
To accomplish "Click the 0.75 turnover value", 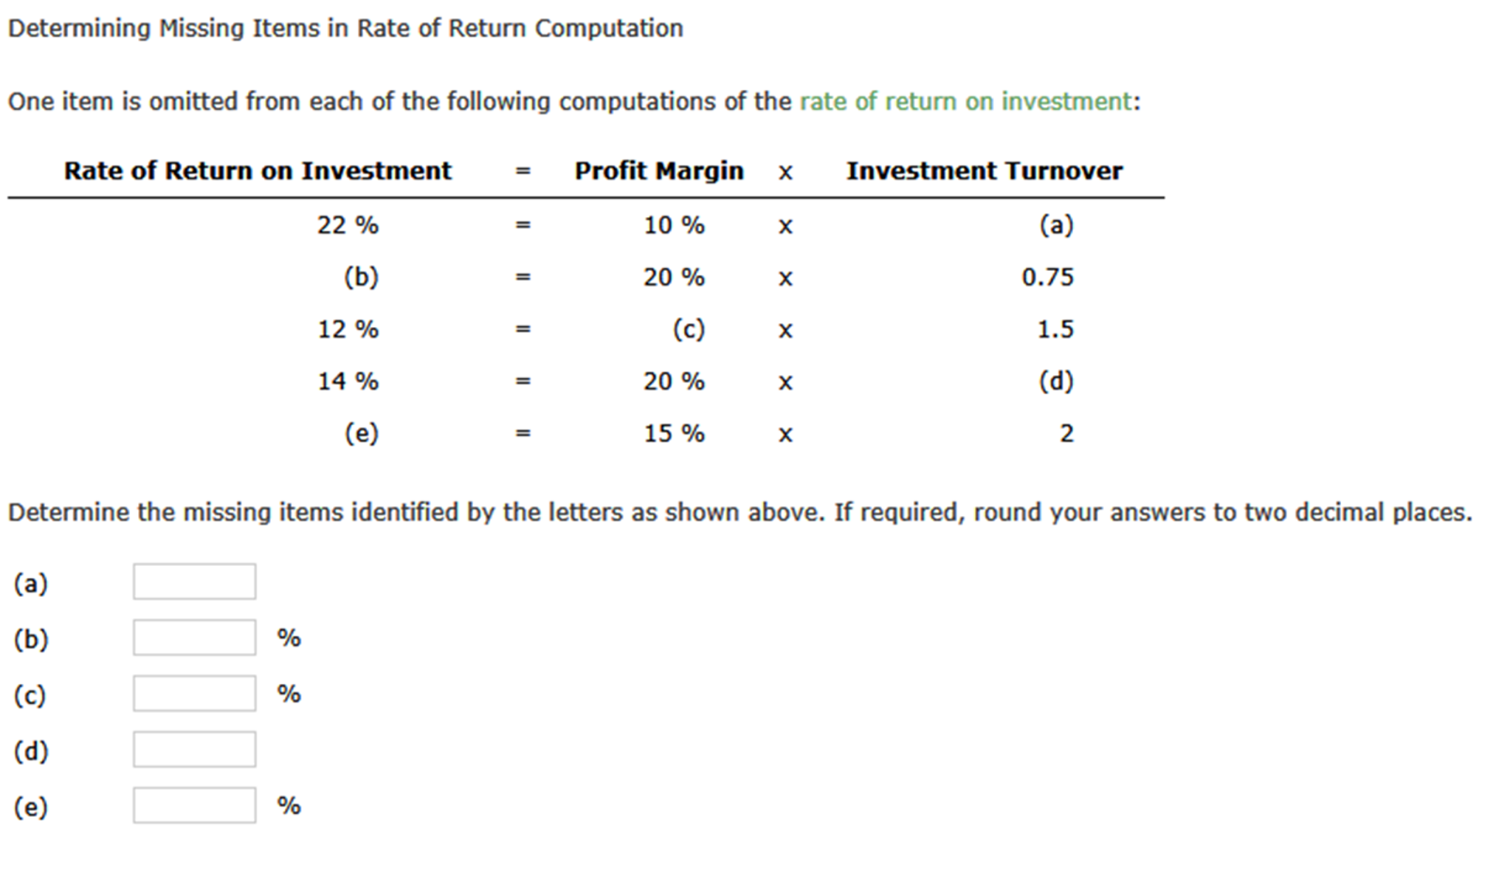I will [x=1048, y=277].
